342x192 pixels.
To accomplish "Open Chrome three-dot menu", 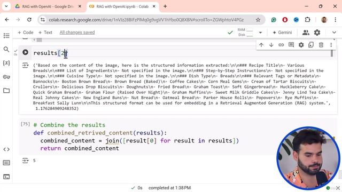I will tap(336, 20).
